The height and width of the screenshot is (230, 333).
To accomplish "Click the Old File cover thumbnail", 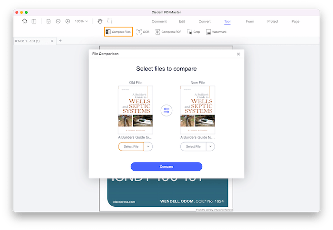I will tap(135, 110).
